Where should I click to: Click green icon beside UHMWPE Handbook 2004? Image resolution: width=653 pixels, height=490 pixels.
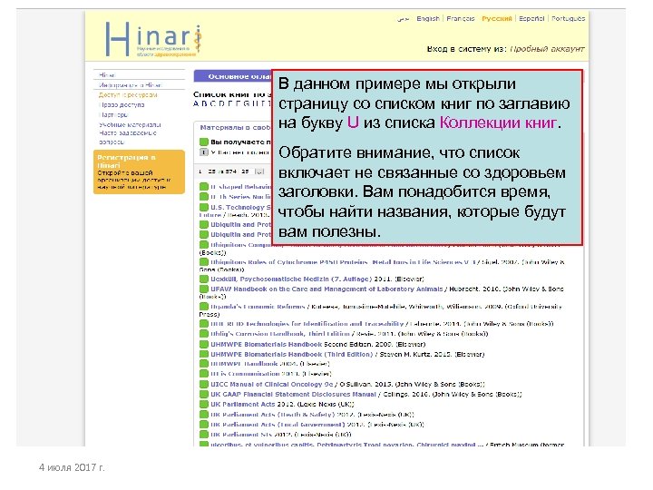(204, 364)
